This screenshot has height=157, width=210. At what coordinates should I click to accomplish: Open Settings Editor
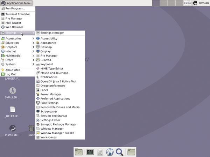(60, 120)
